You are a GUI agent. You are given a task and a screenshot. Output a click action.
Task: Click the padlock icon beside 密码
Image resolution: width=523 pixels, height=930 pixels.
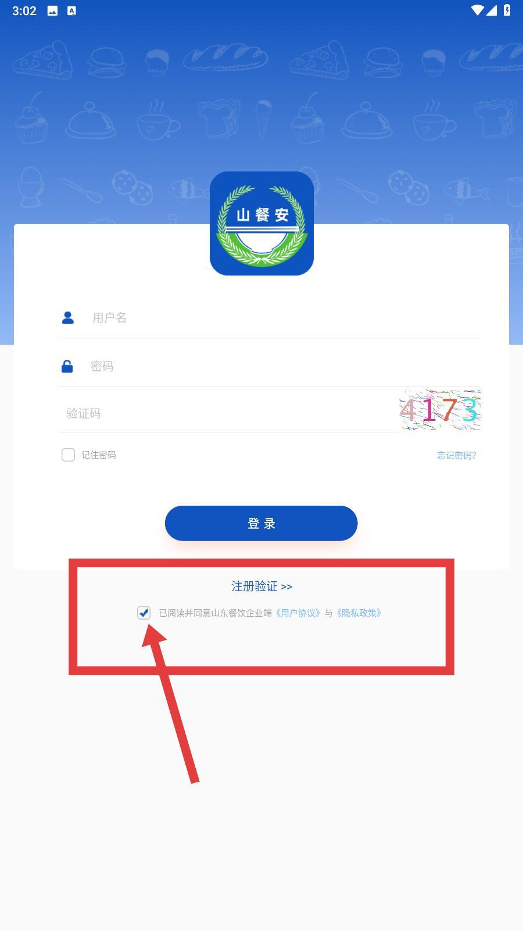coord(67,366)
